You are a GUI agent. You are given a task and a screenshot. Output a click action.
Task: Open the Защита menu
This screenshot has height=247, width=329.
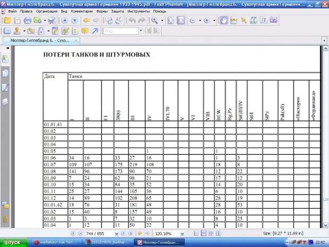117,11
